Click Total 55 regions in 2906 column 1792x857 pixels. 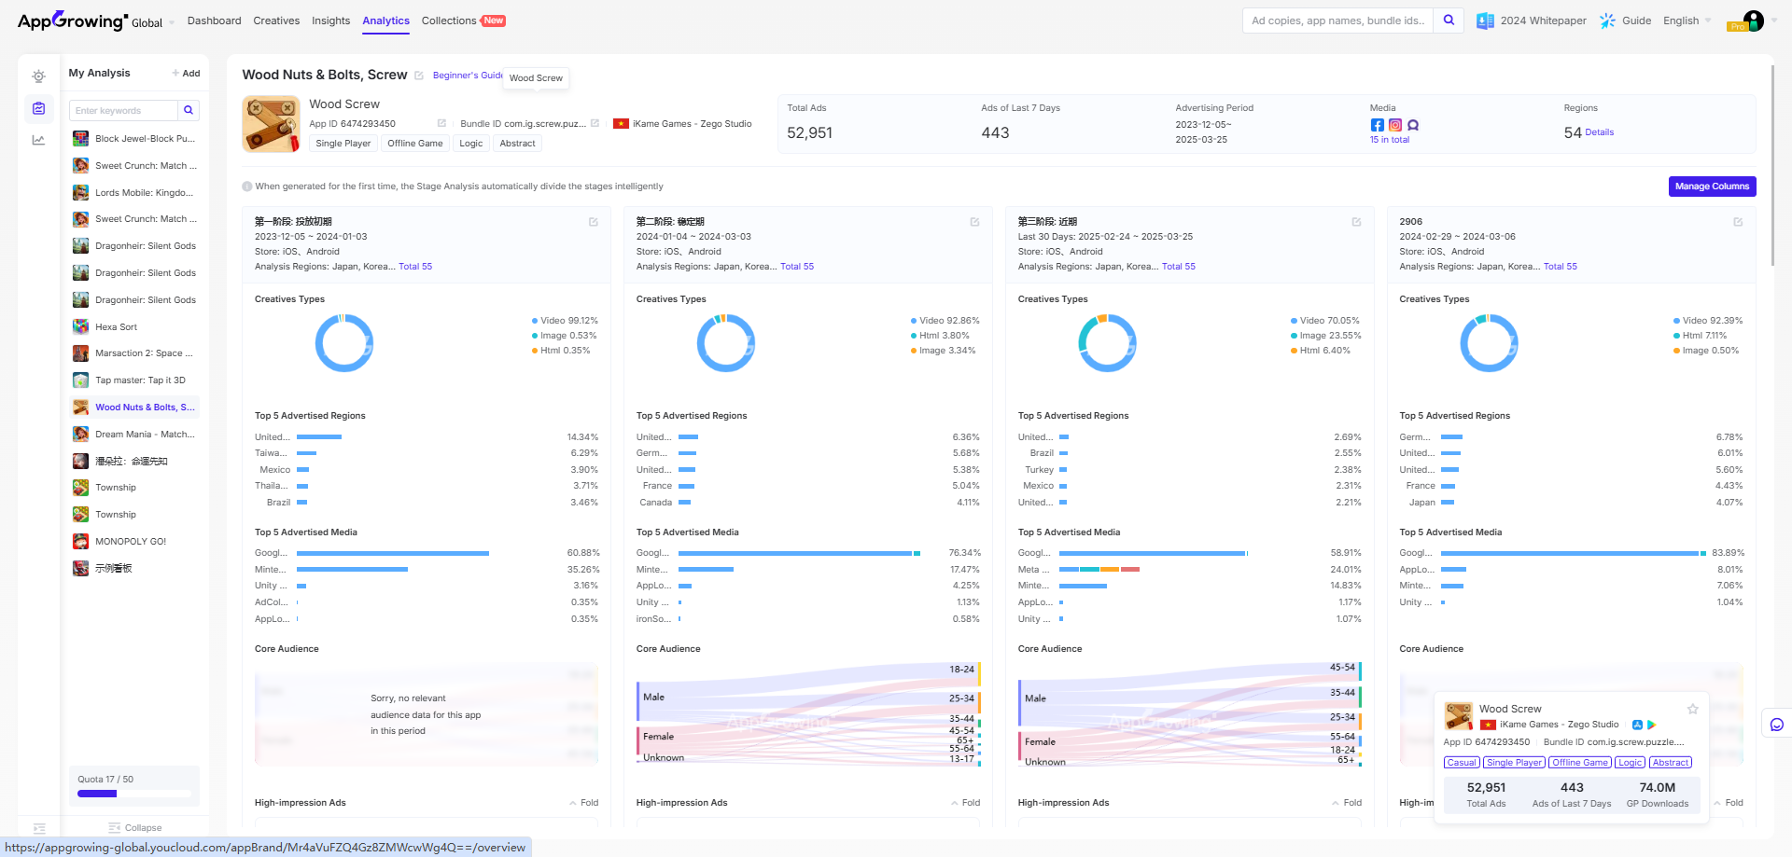[1561, 267]
